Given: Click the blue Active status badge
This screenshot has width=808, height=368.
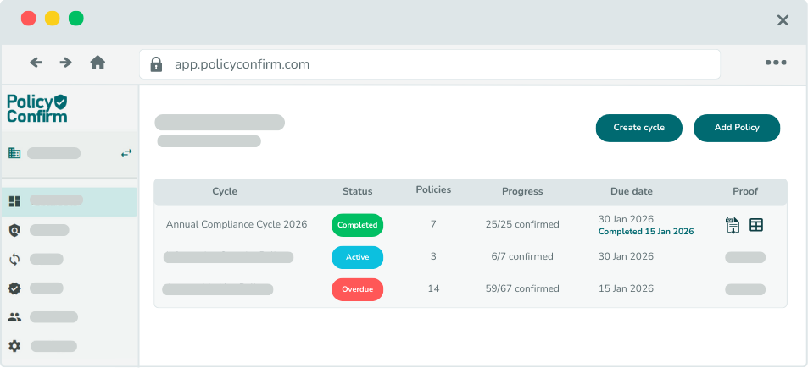Looking at the screenshot, I should click(357, 257).
